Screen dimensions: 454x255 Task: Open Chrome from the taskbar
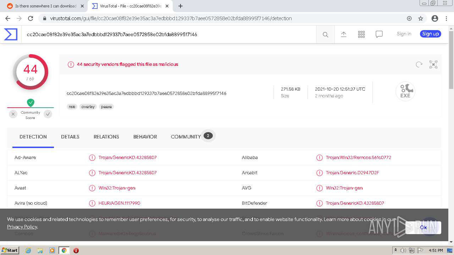click(x=64, y=250)
